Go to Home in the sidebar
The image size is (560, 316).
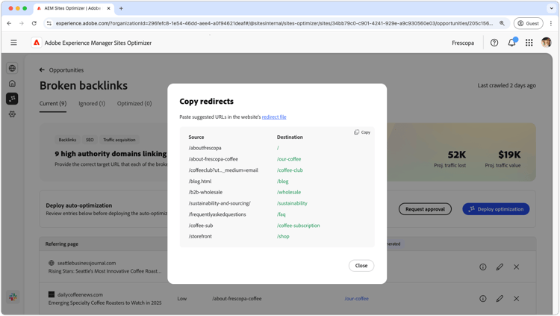pyautogui.click(x=12, y=83)
